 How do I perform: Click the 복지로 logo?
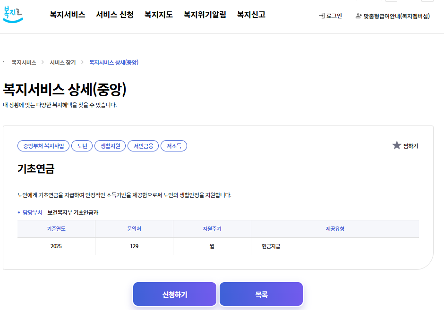[13, 14]
